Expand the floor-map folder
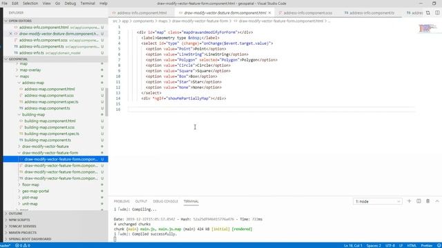This screenshot has width=442, height=248. [30, 185]
